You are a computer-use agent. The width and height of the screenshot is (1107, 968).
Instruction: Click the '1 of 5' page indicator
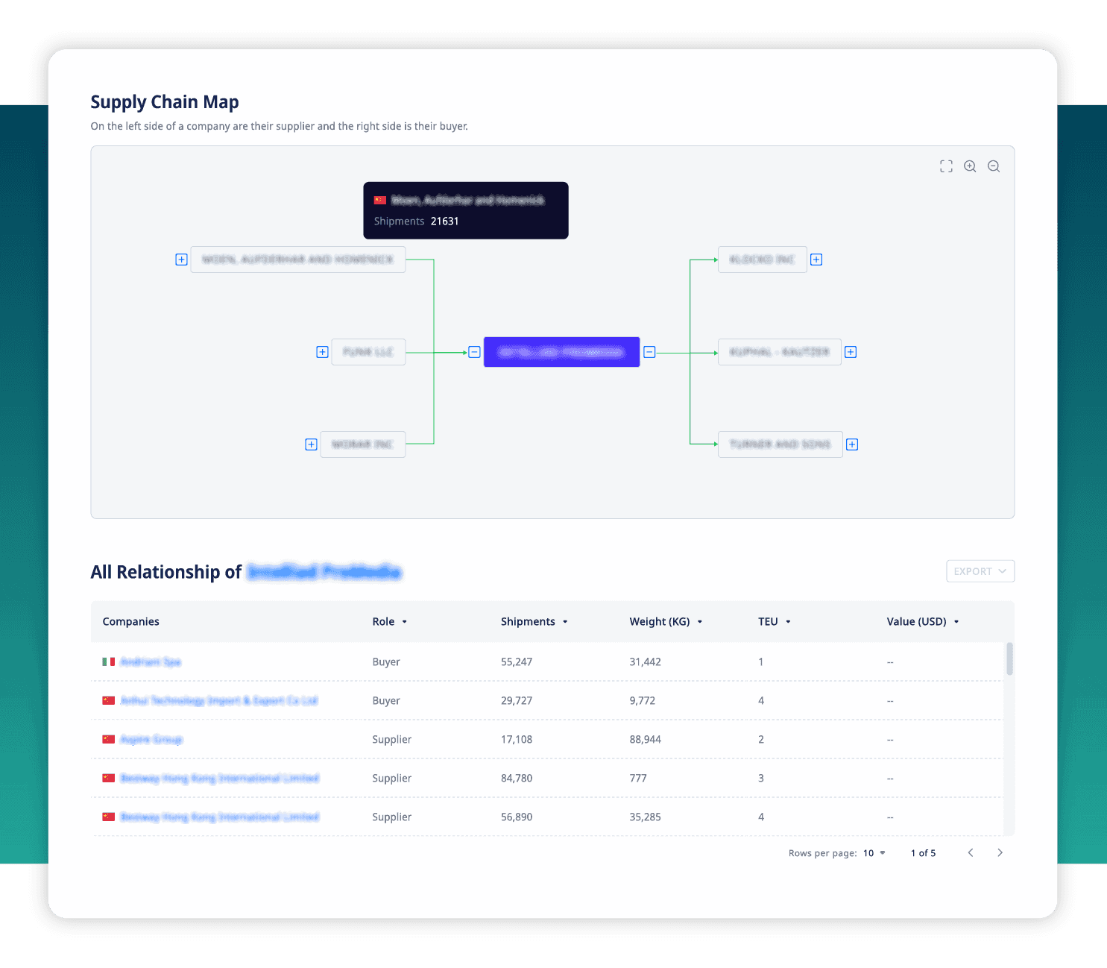pos(923,853)
